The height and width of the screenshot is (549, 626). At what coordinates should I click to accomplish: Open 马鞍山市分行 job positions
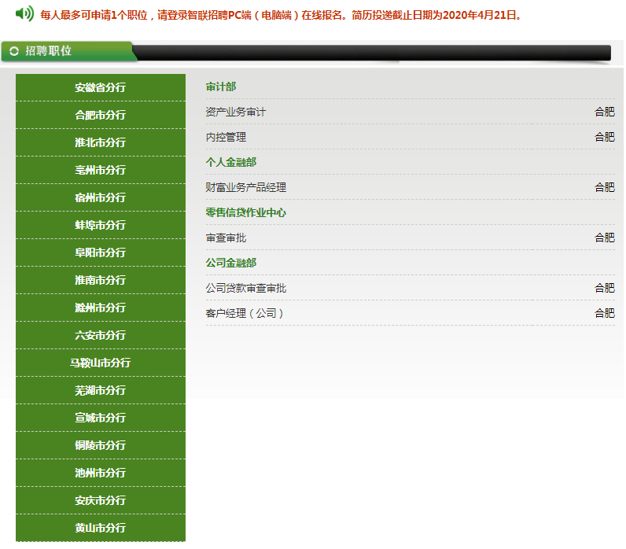tap(100, 363)
